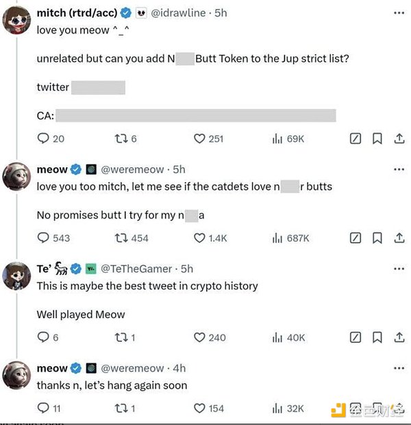411x425 pixels.
Task: Bookmark mitch's tweet
Action: (x=377, y=138)
